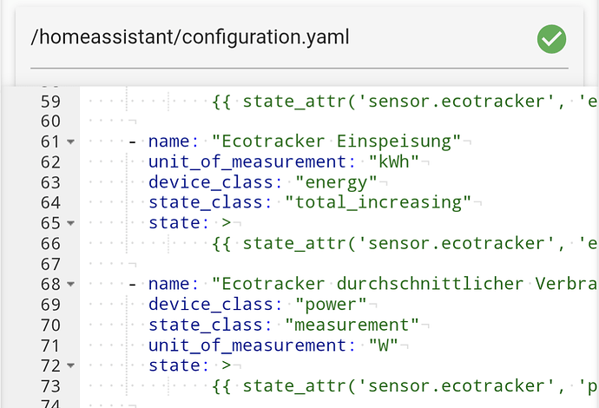Click the "power" device_class value
Image resolution: width=599 pixels, height=408 pixels.
[331, 305]
